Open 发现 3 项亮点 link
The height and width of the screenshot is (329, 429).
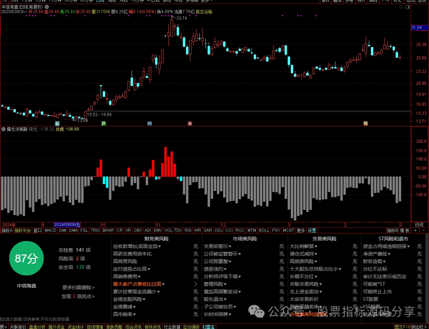coord(78,296)
